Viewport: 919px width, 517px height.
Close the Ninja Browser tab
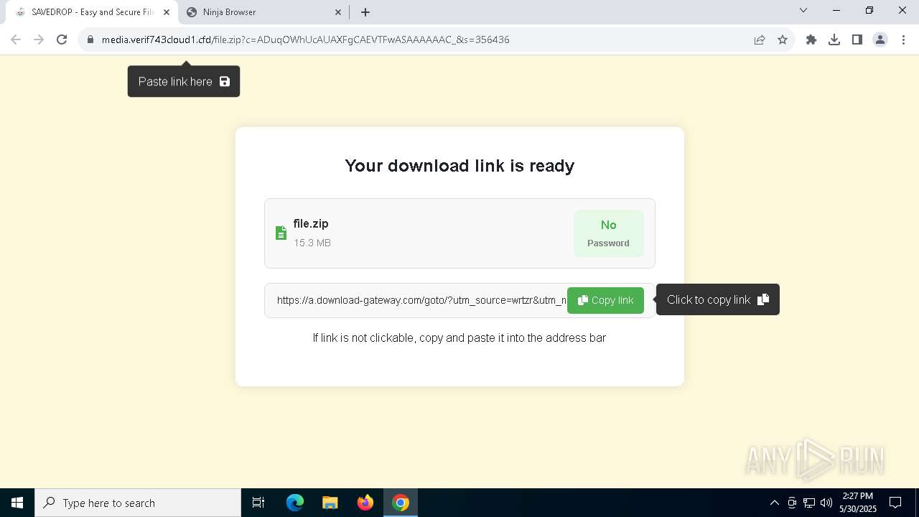point(338,12)
